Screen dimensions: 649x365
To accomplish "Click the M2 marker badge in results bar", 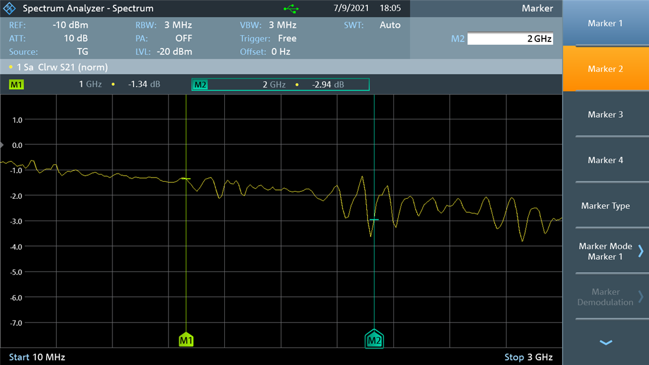I will click(x=200, y=85).
